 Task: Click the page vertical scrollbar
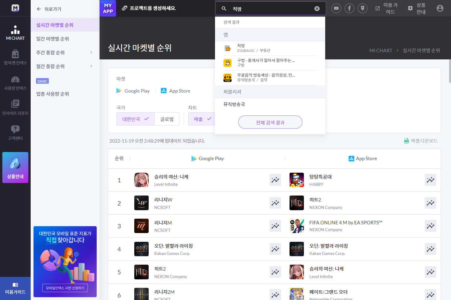coord(450,71)
